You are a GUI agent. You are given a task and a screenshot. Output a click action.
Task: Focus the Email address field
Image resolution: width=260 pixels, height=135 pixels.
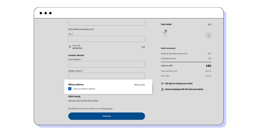pos(106,64)
